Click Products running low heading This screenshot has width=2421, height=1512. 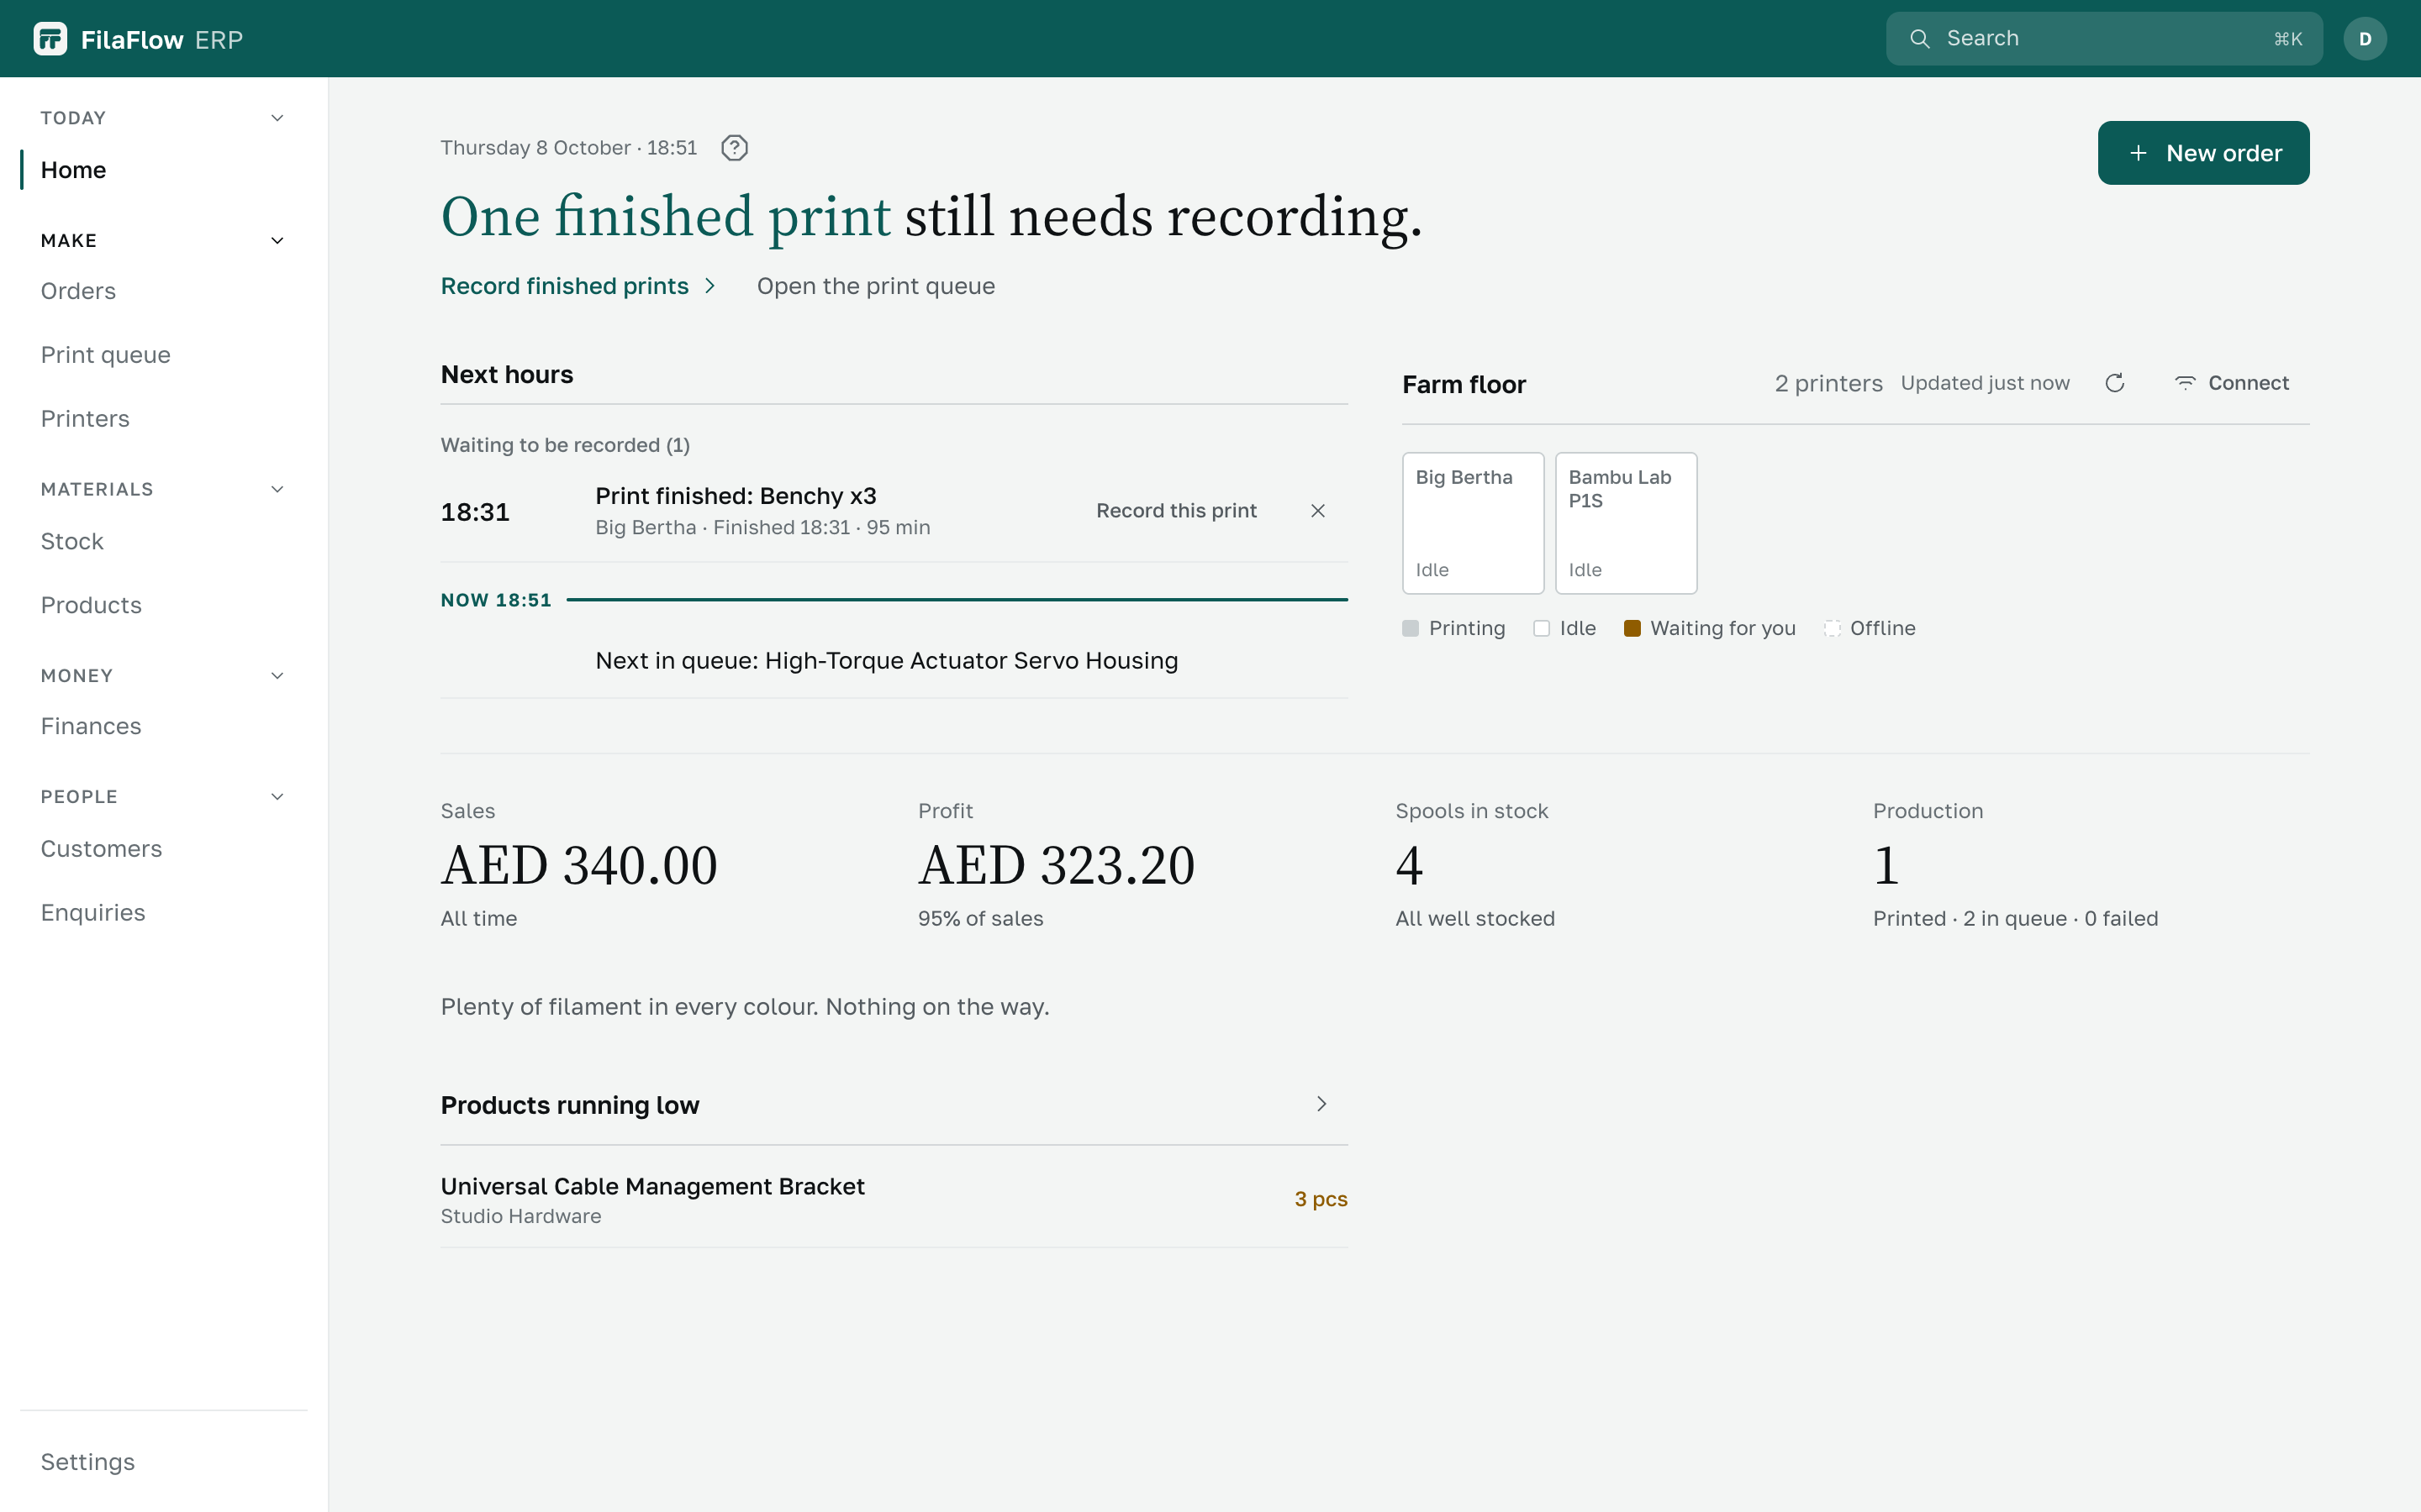pyautogui.click(x=570, y=1105)
